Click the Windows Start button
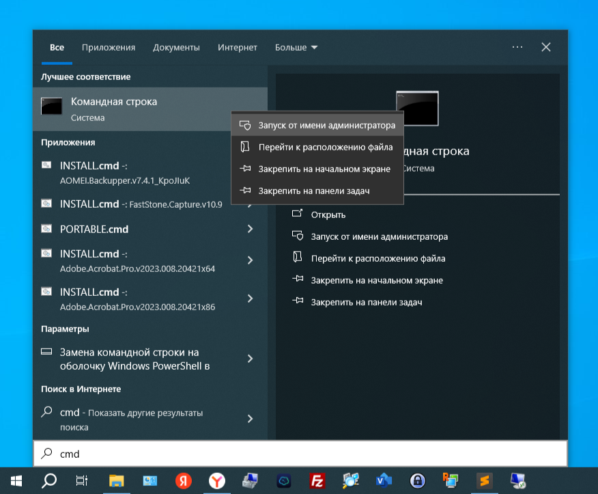Image resolution: width=598 pixels, height=494 pixels. point(16,480)
